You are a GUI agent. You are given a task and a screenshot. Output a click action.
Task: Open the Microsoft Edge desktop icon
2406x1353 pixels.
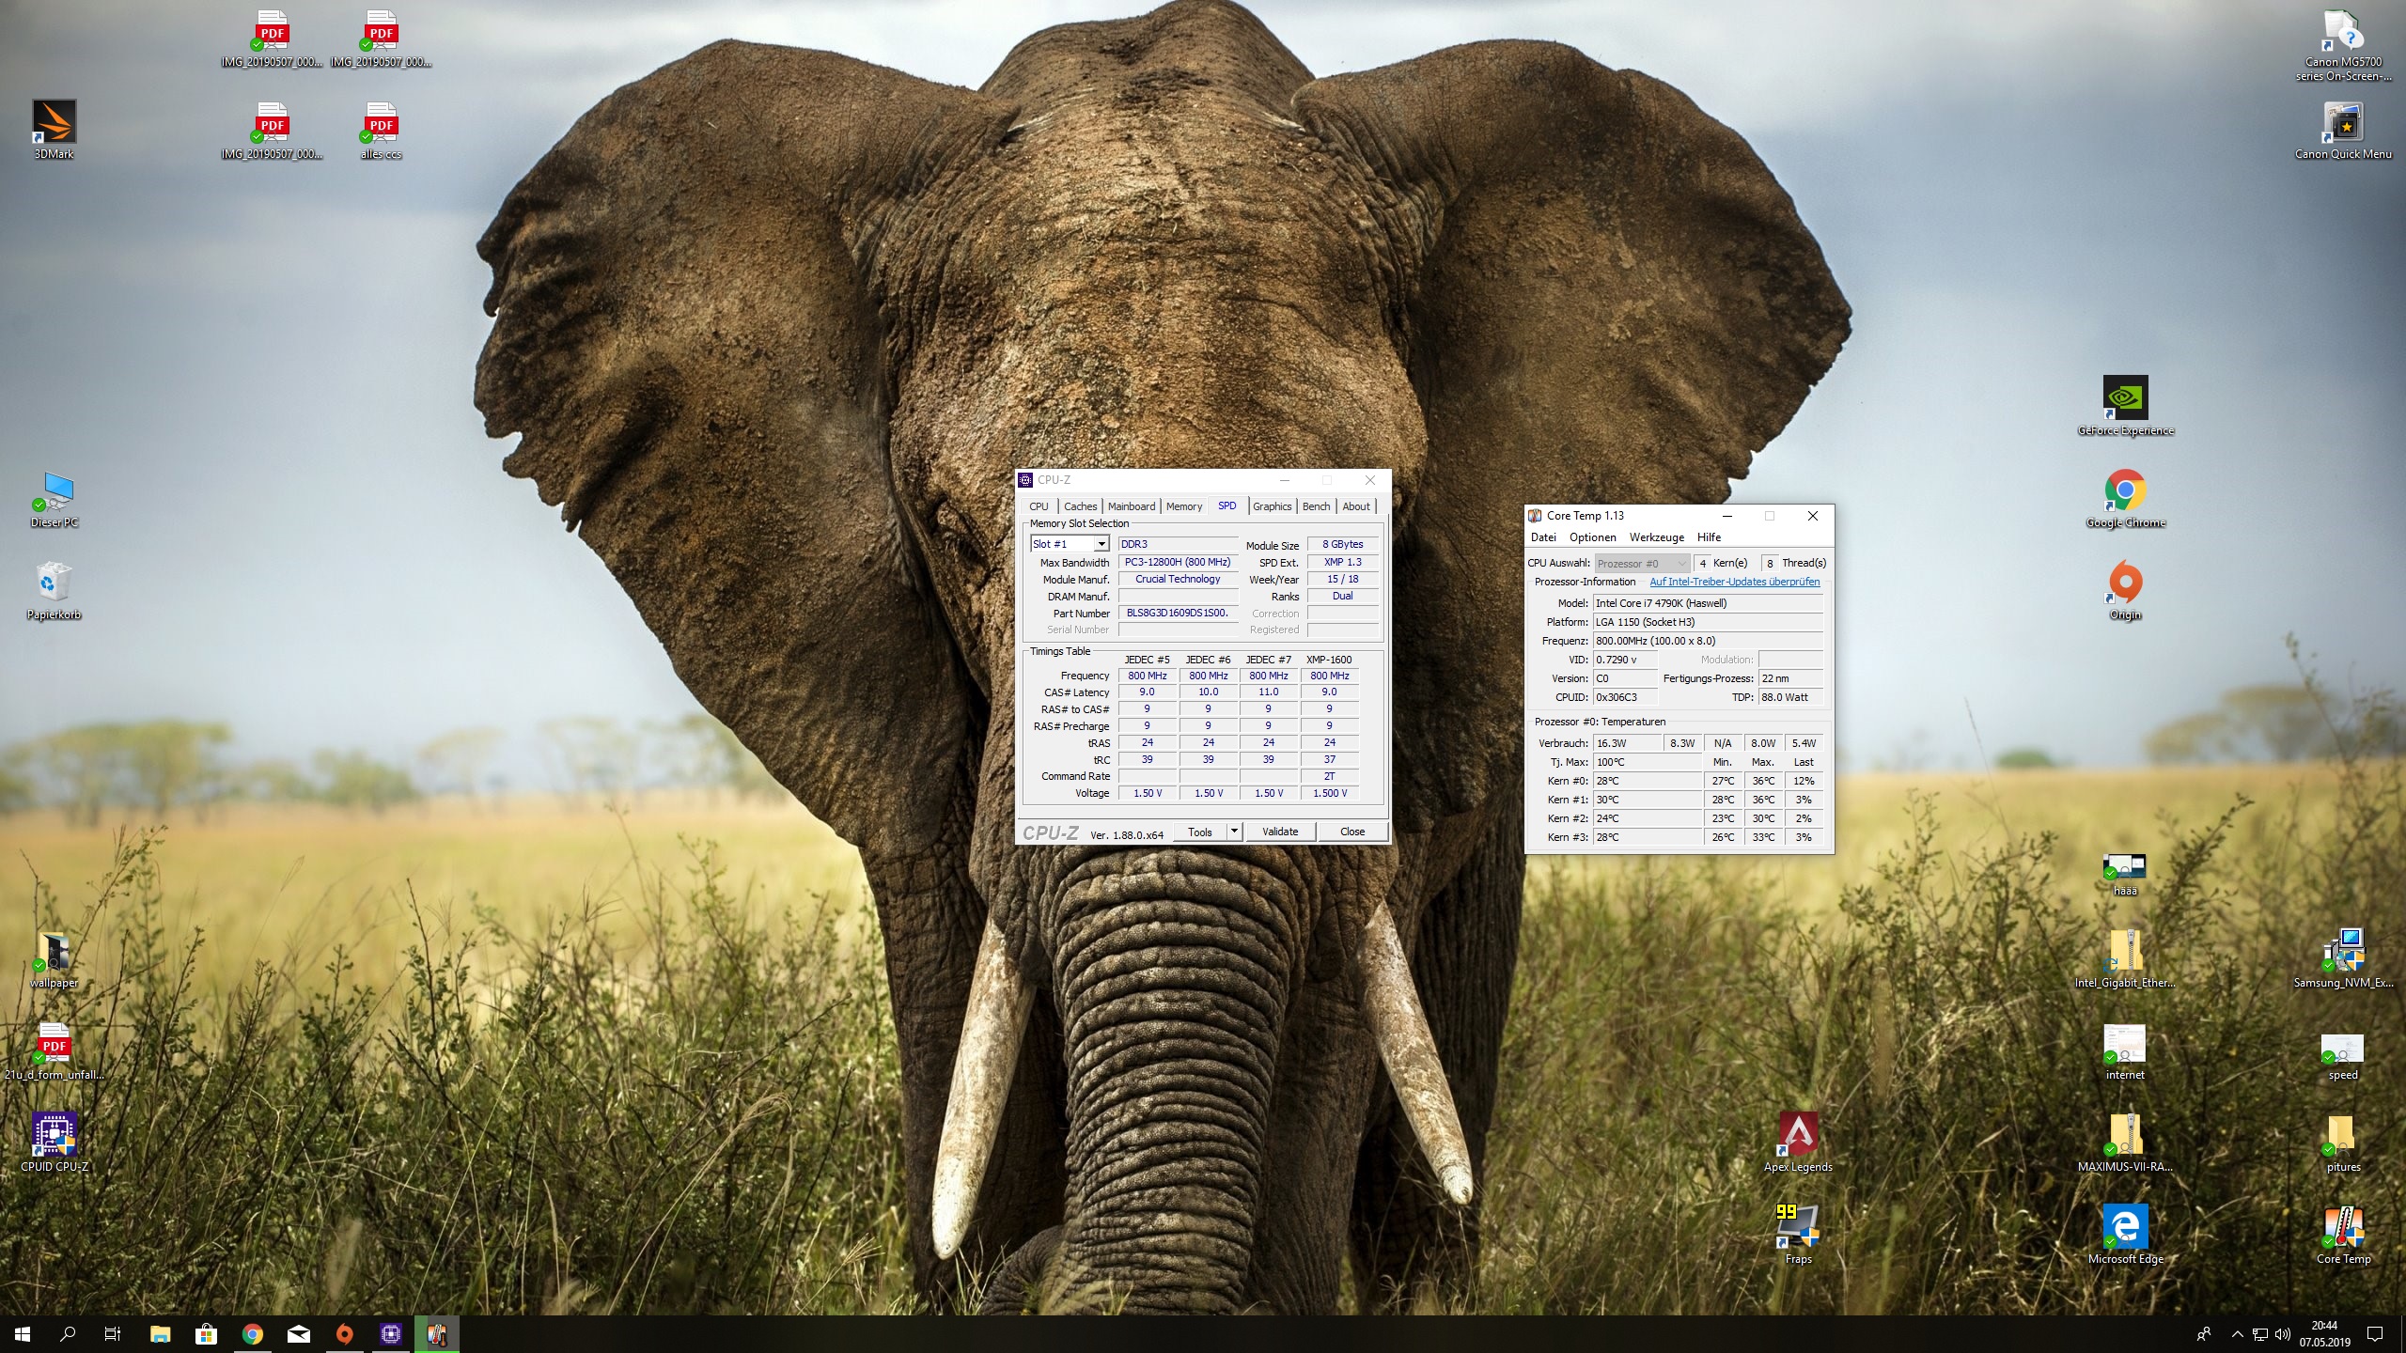[2125, 1227]
